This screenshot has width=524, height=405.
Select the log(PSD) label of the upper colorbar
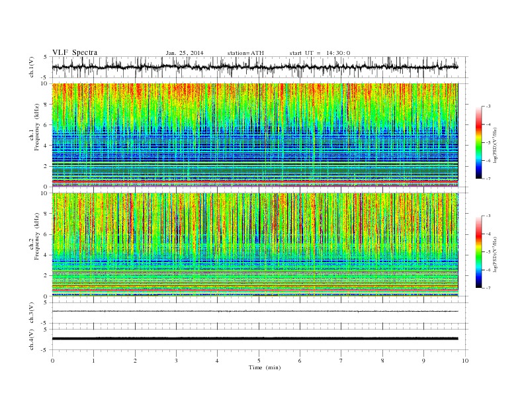(496, 145)
